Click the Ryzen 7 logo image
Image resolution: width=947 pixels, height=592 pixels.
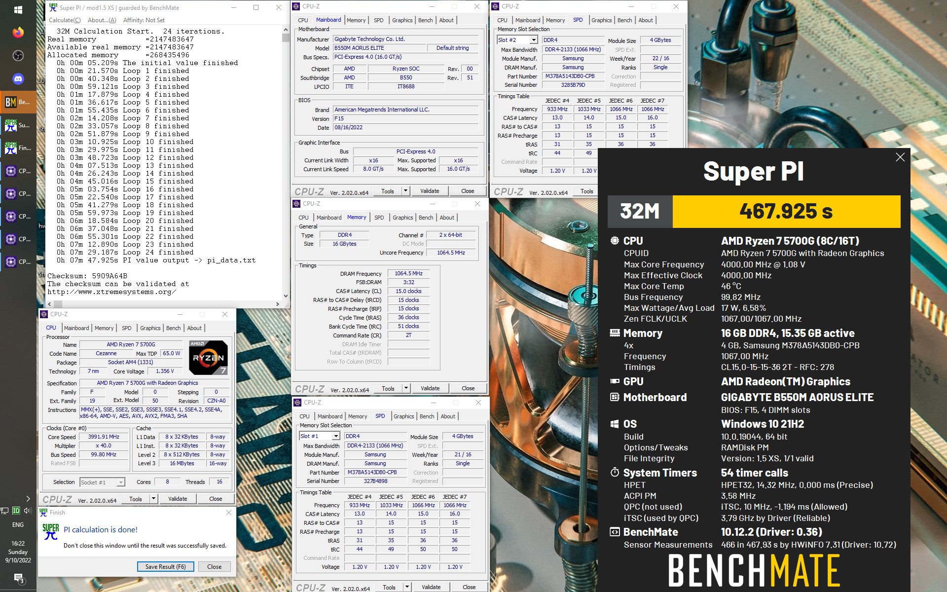tap(208, 358)
